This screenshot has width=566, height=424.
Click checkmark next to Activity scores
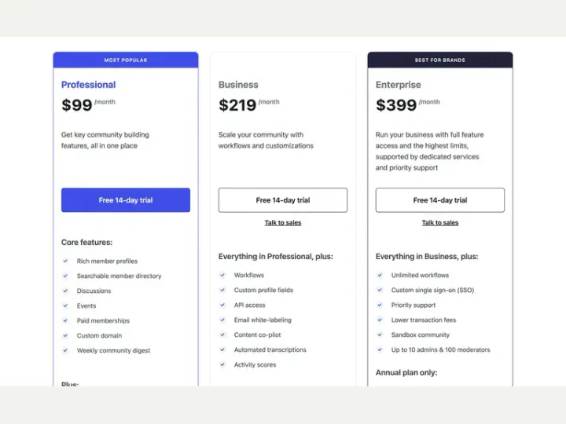222,364
